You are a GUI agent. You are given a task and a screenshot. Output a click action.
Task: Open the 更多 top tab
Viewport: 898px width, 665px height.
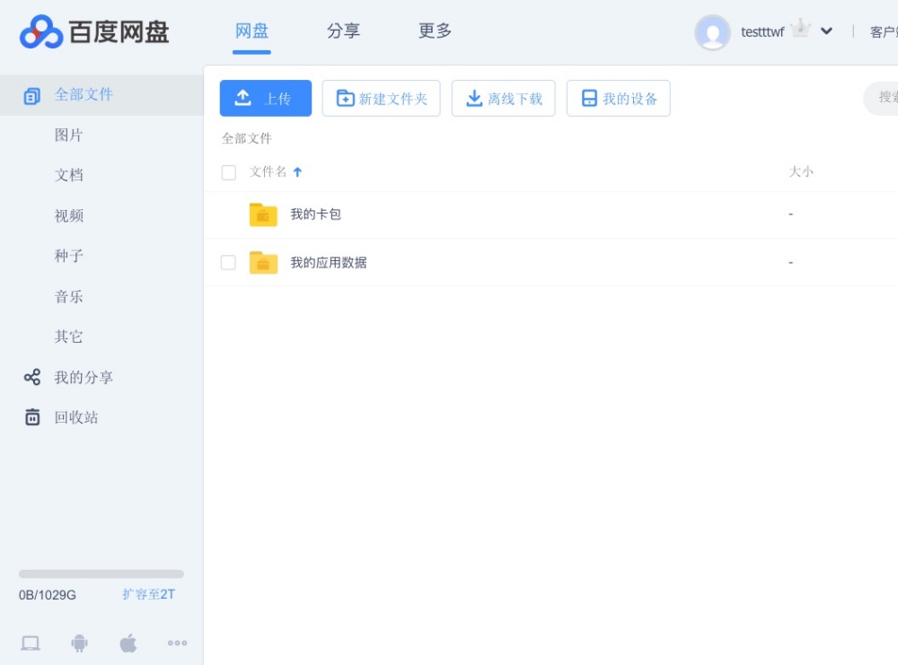coord(435,31)
